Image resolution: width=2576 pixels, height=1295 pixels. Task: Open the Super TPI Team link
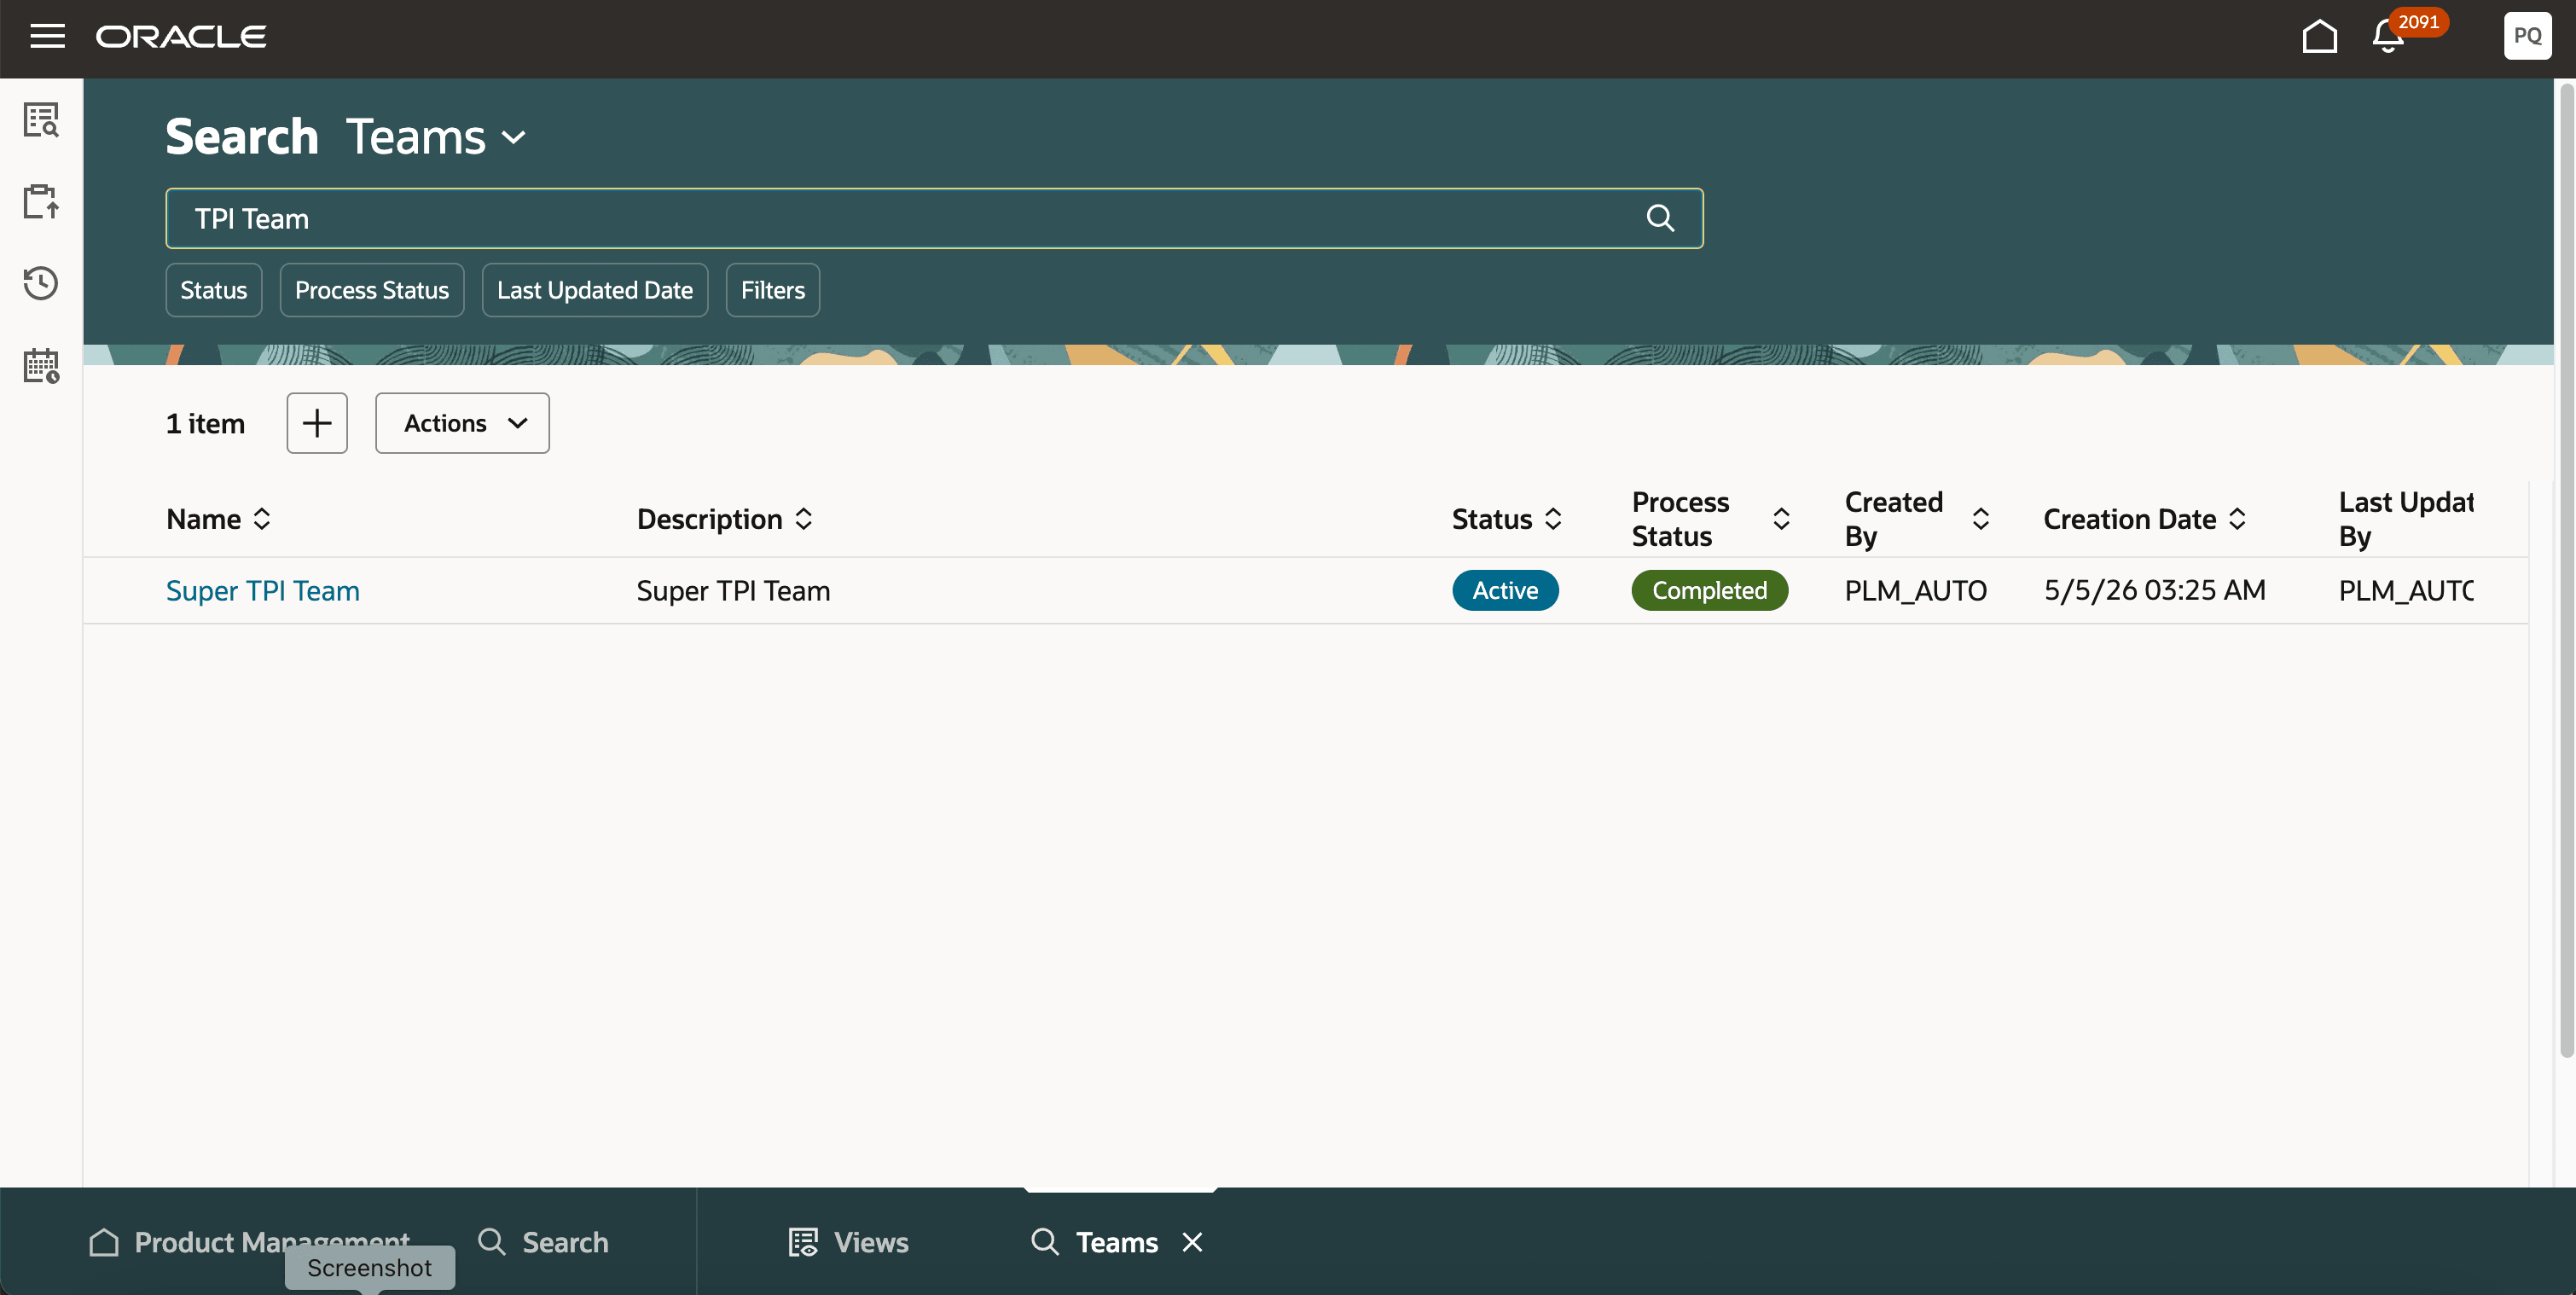[x=263, y=591]
